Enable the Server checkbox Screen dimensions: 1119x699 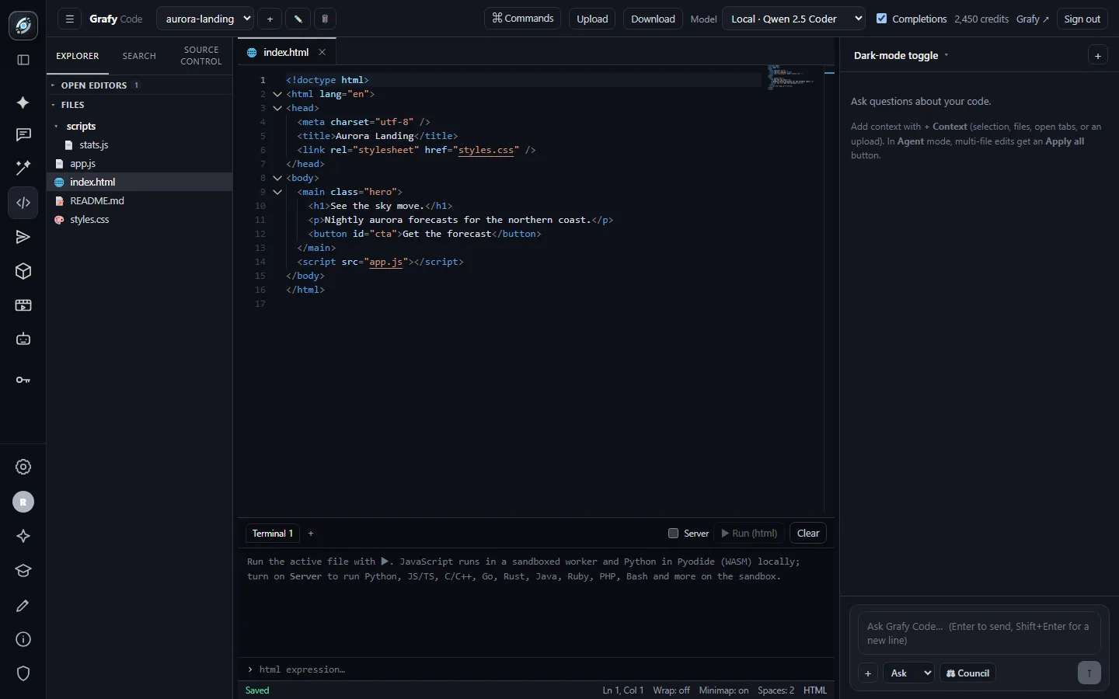(673, 534)
